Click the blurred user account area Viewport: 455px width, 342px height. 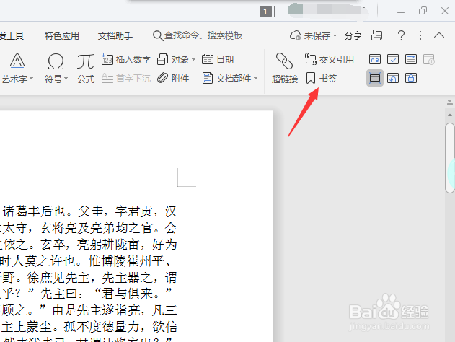(x=328, y=10)
